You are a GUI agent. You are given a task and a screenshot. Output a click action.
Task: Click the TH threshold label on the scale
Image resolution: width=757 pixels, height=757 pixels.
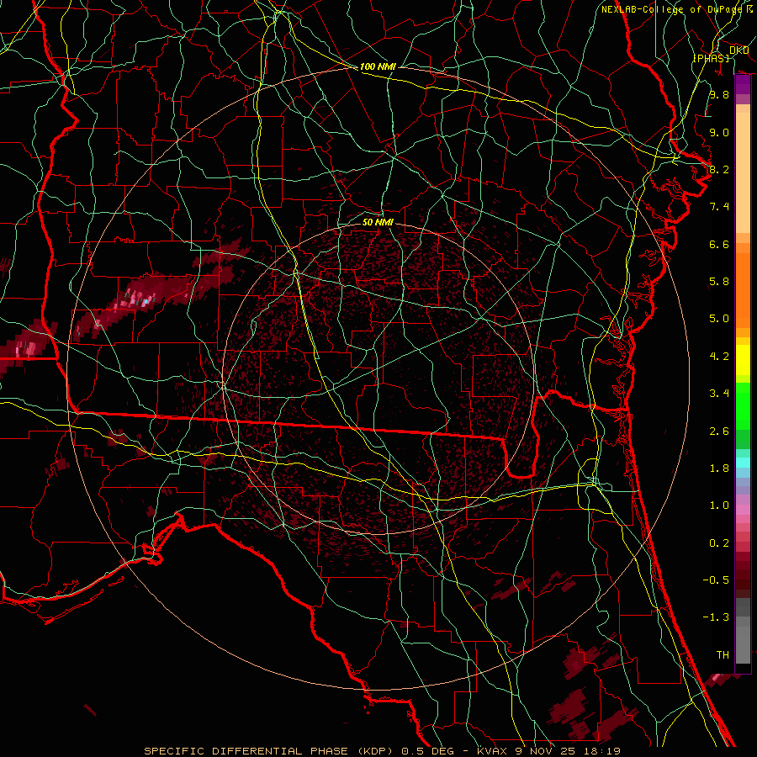point(723,655)
